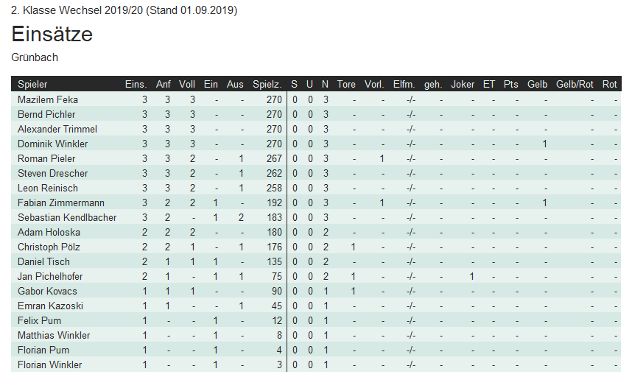Open Jan Pichelhofer's entry
The height and width of the screenshot is (377, 632).
pos(50,276)
